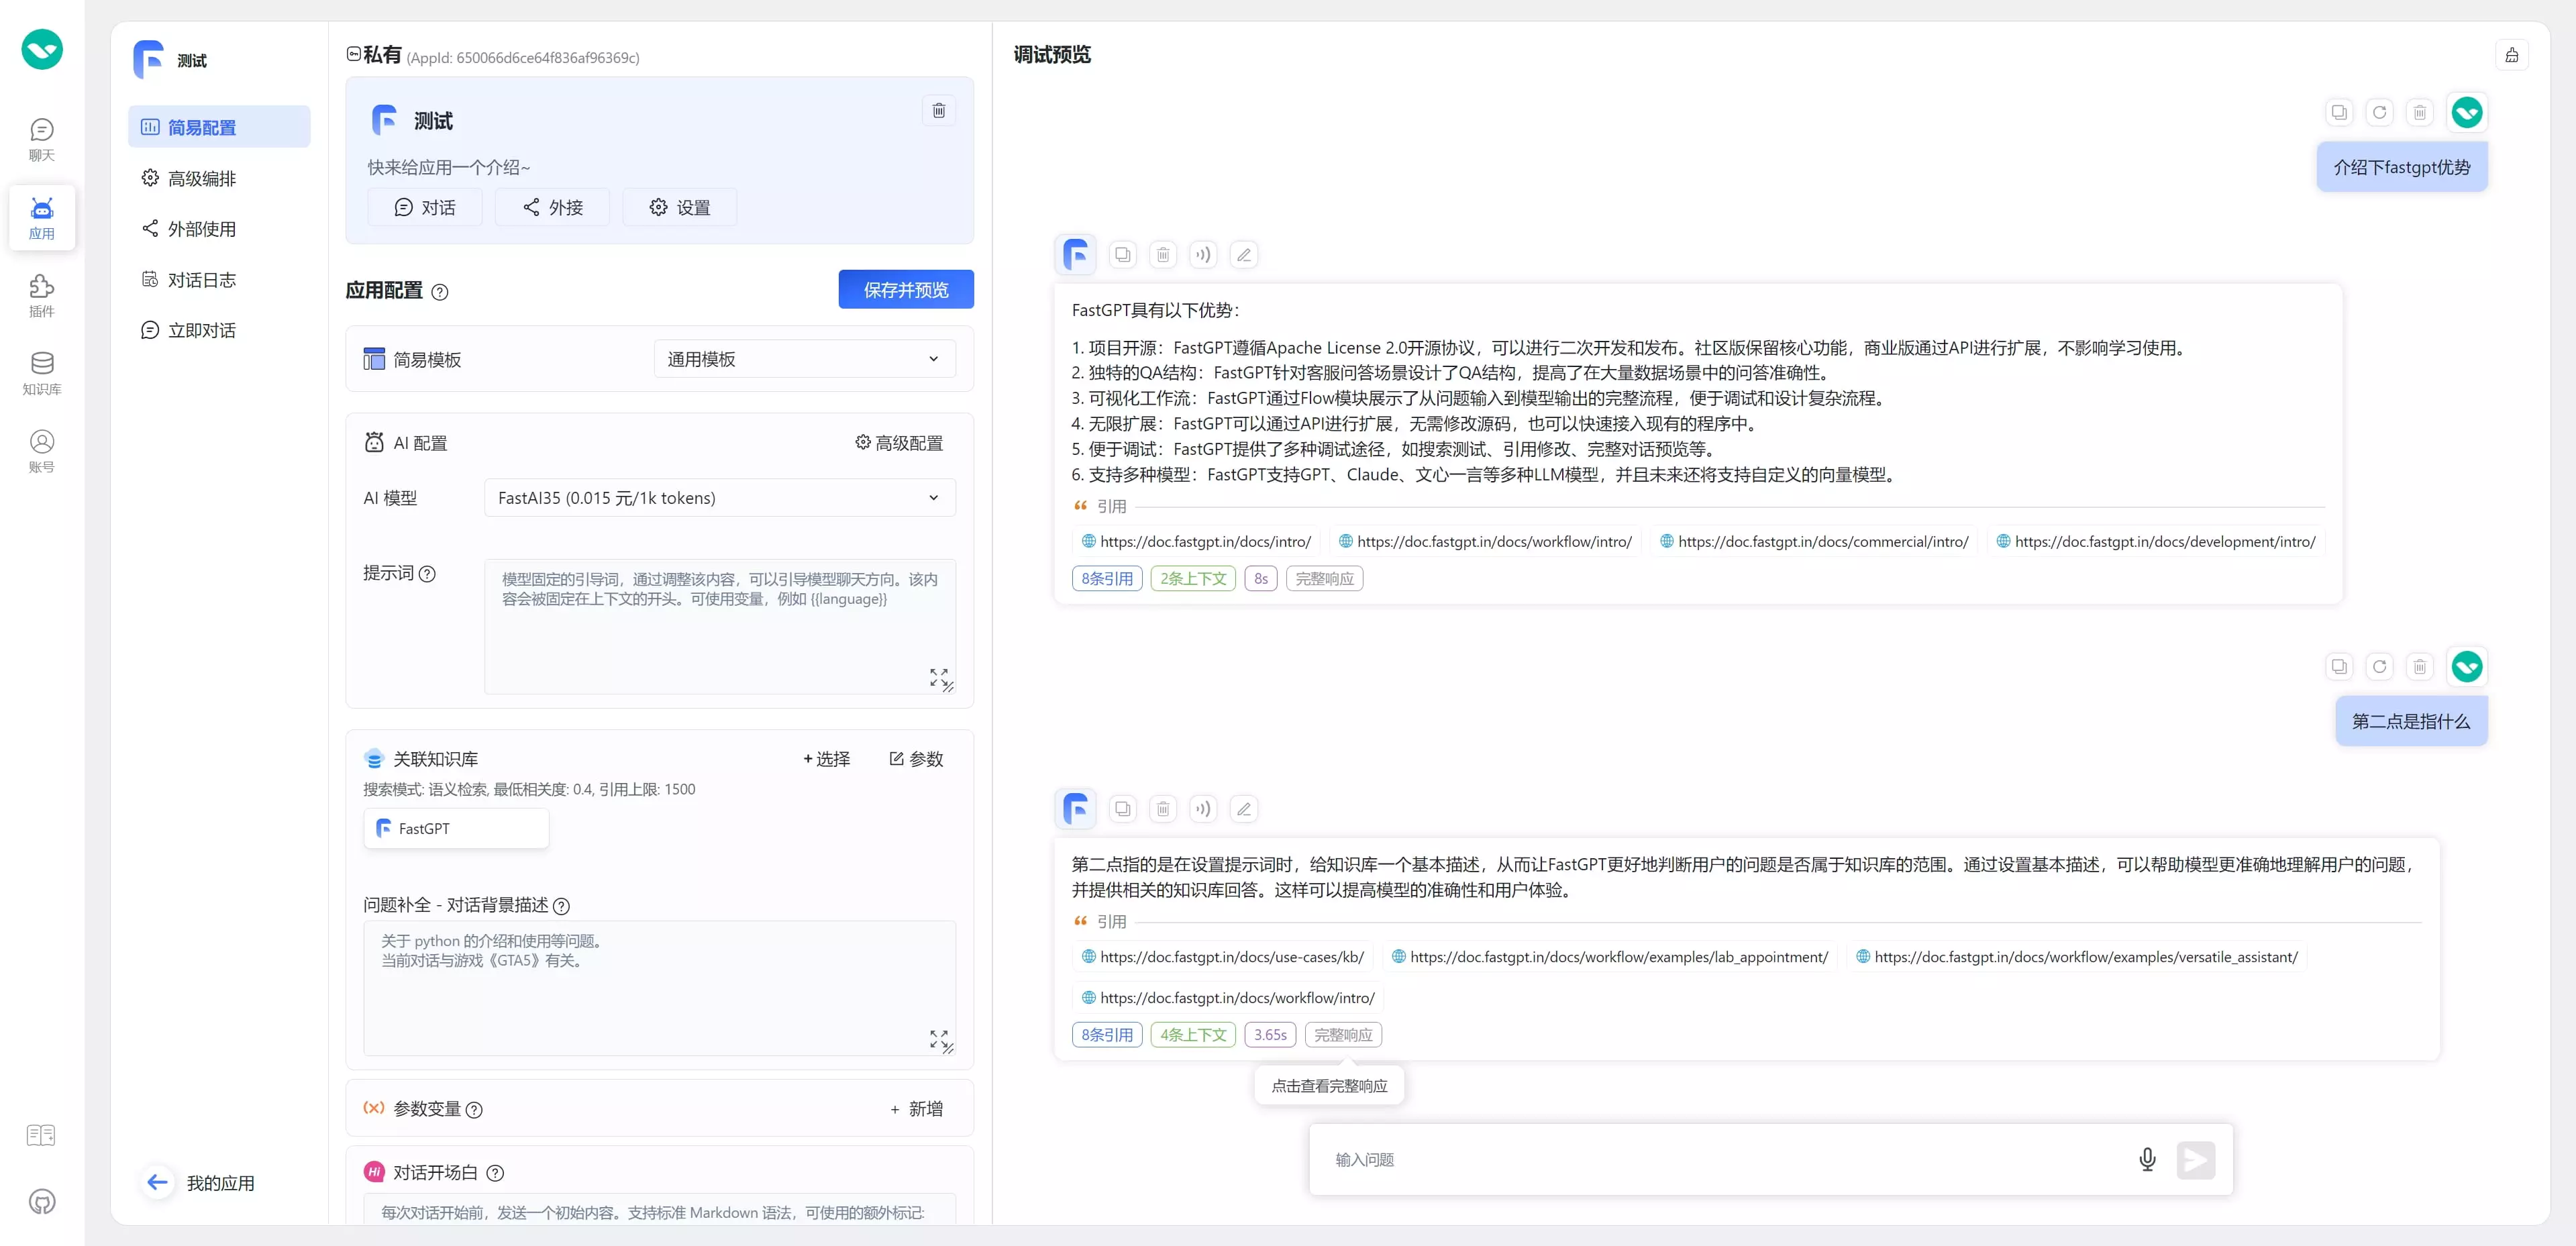
Task: Copy the first AI response text
Action: [x=1122, y=255]
